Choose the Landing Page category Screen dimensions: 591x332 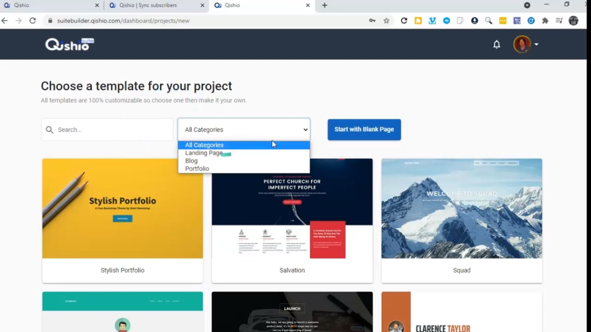(244, 153)
